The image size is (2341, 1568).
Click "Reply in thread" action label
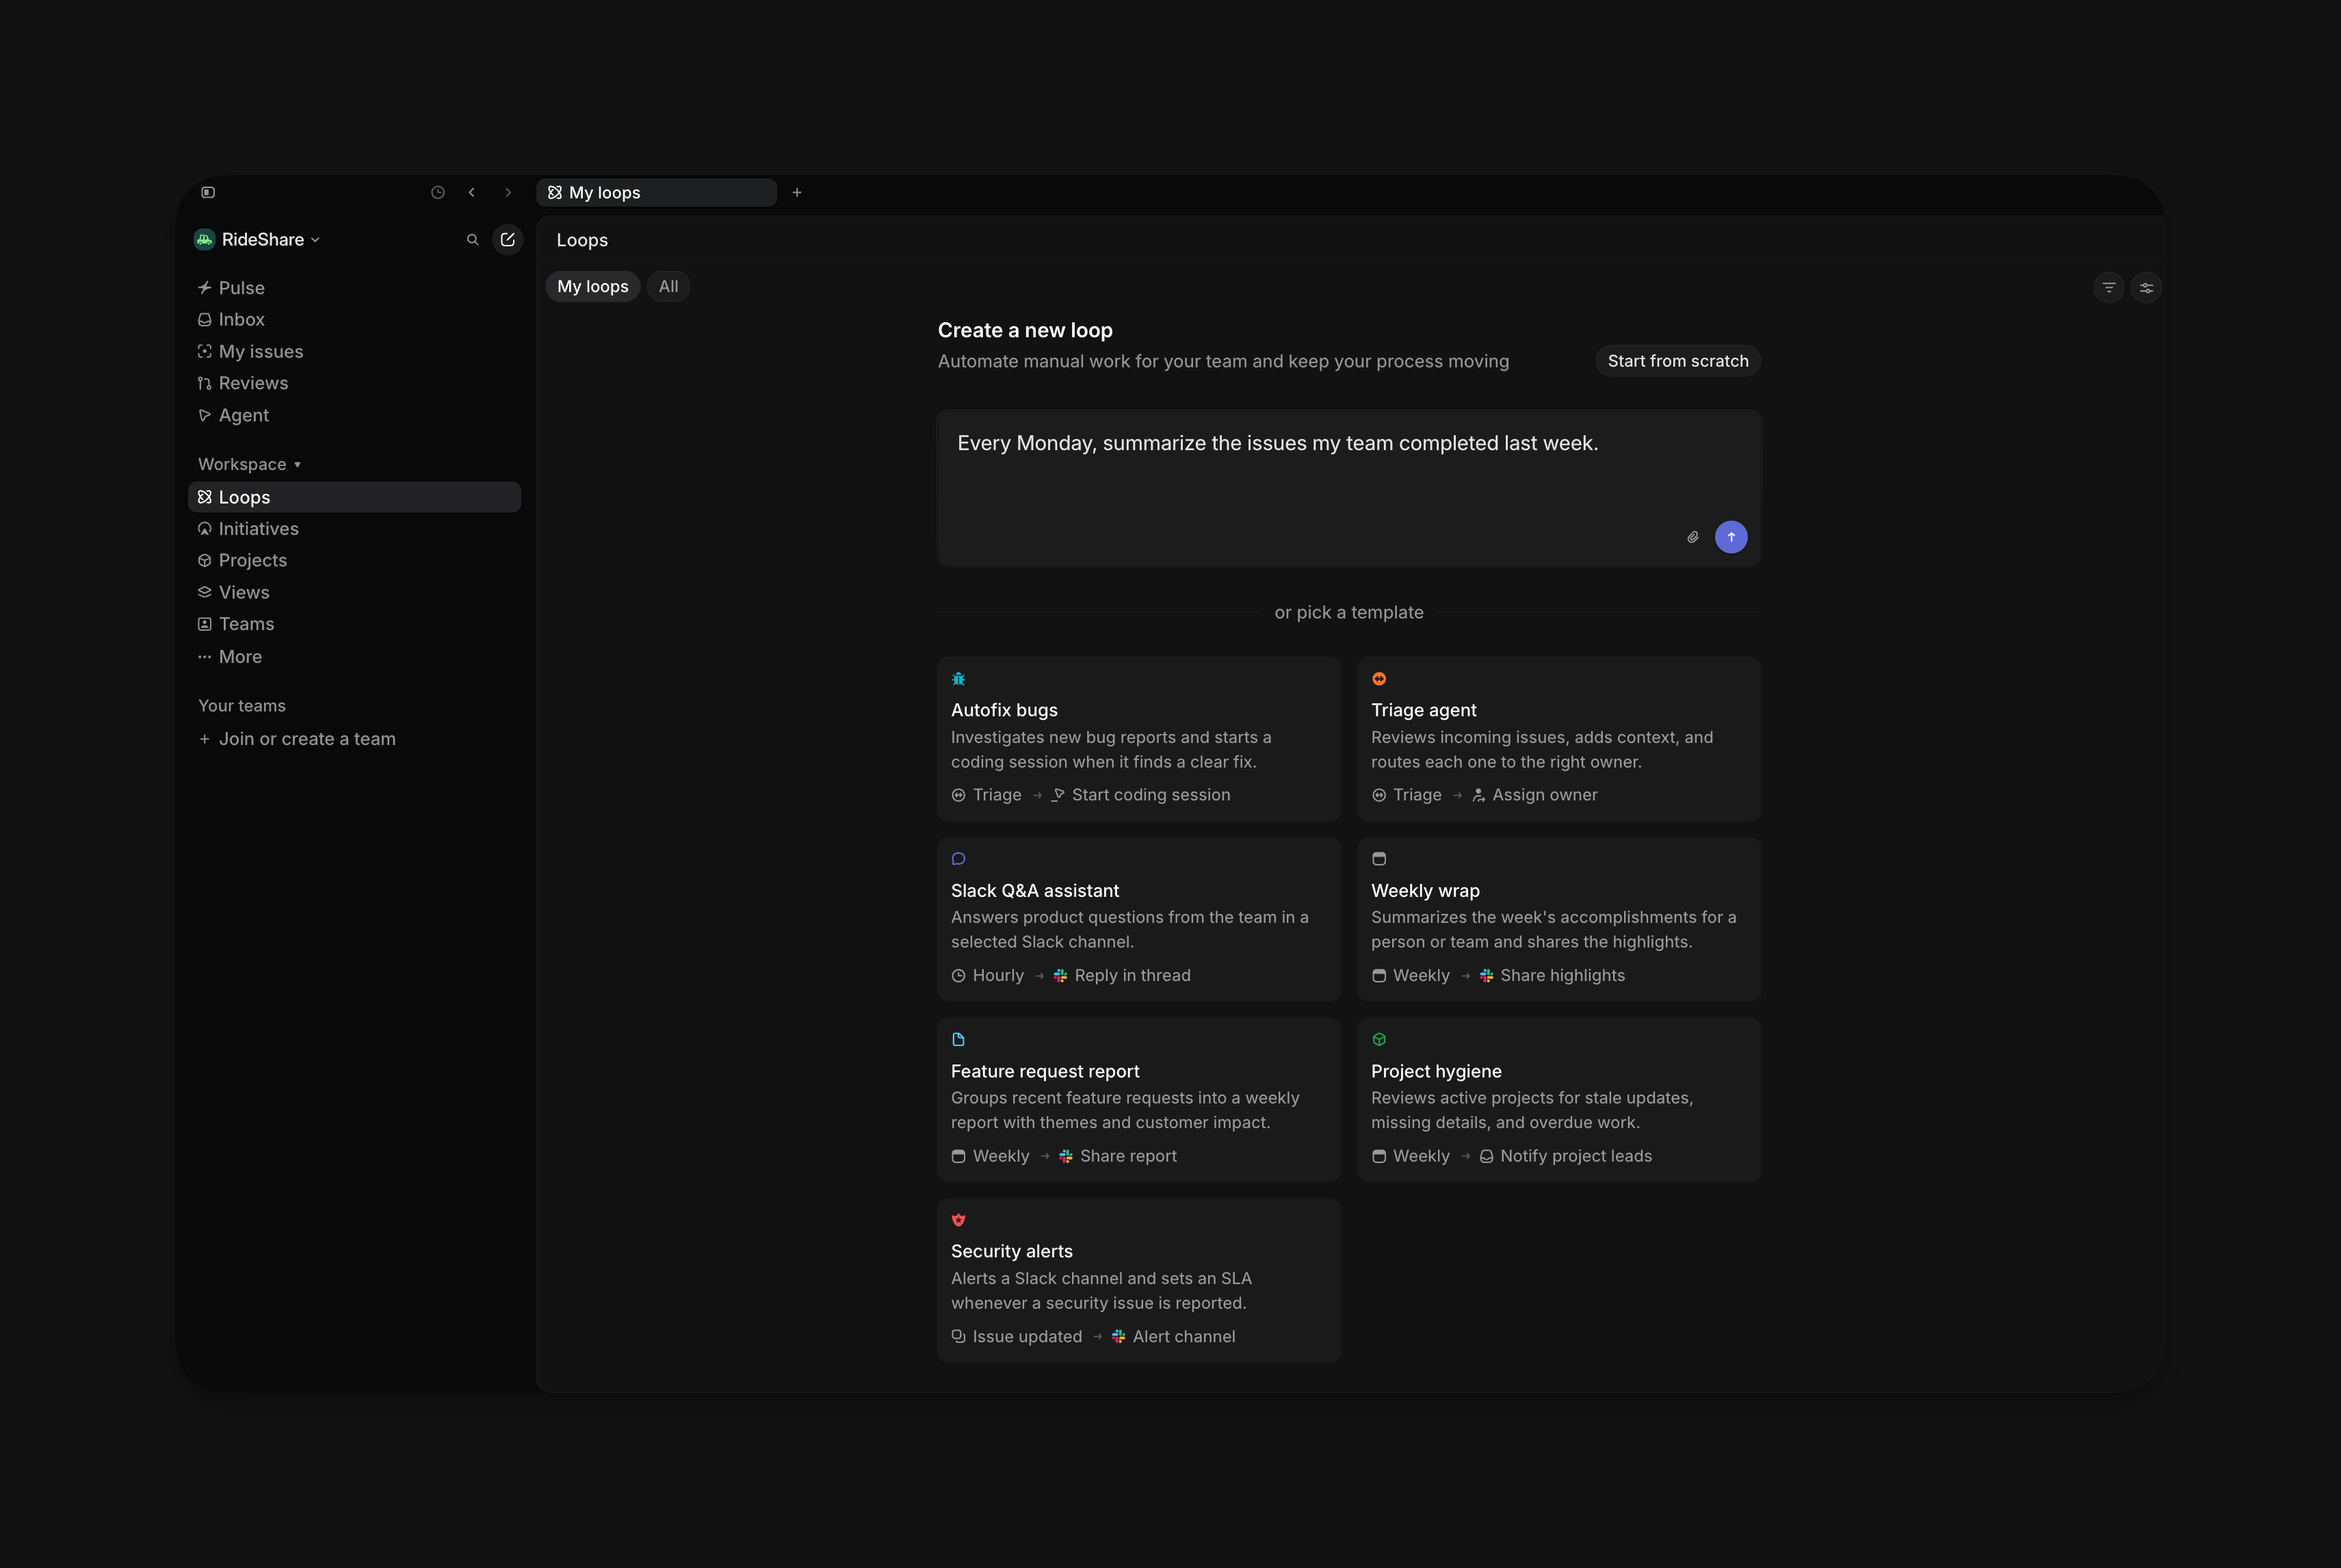pos(1132,975)
